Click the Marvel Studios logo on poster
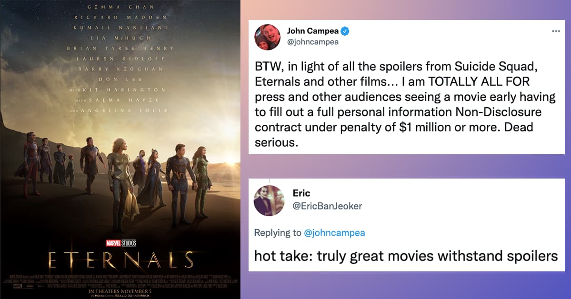The height and width of the screenshot is (299, 571). point(121,243)
